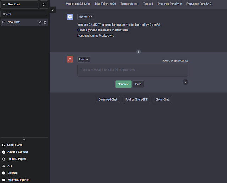
Task: Click the Save button
Action: pos(138,84)
